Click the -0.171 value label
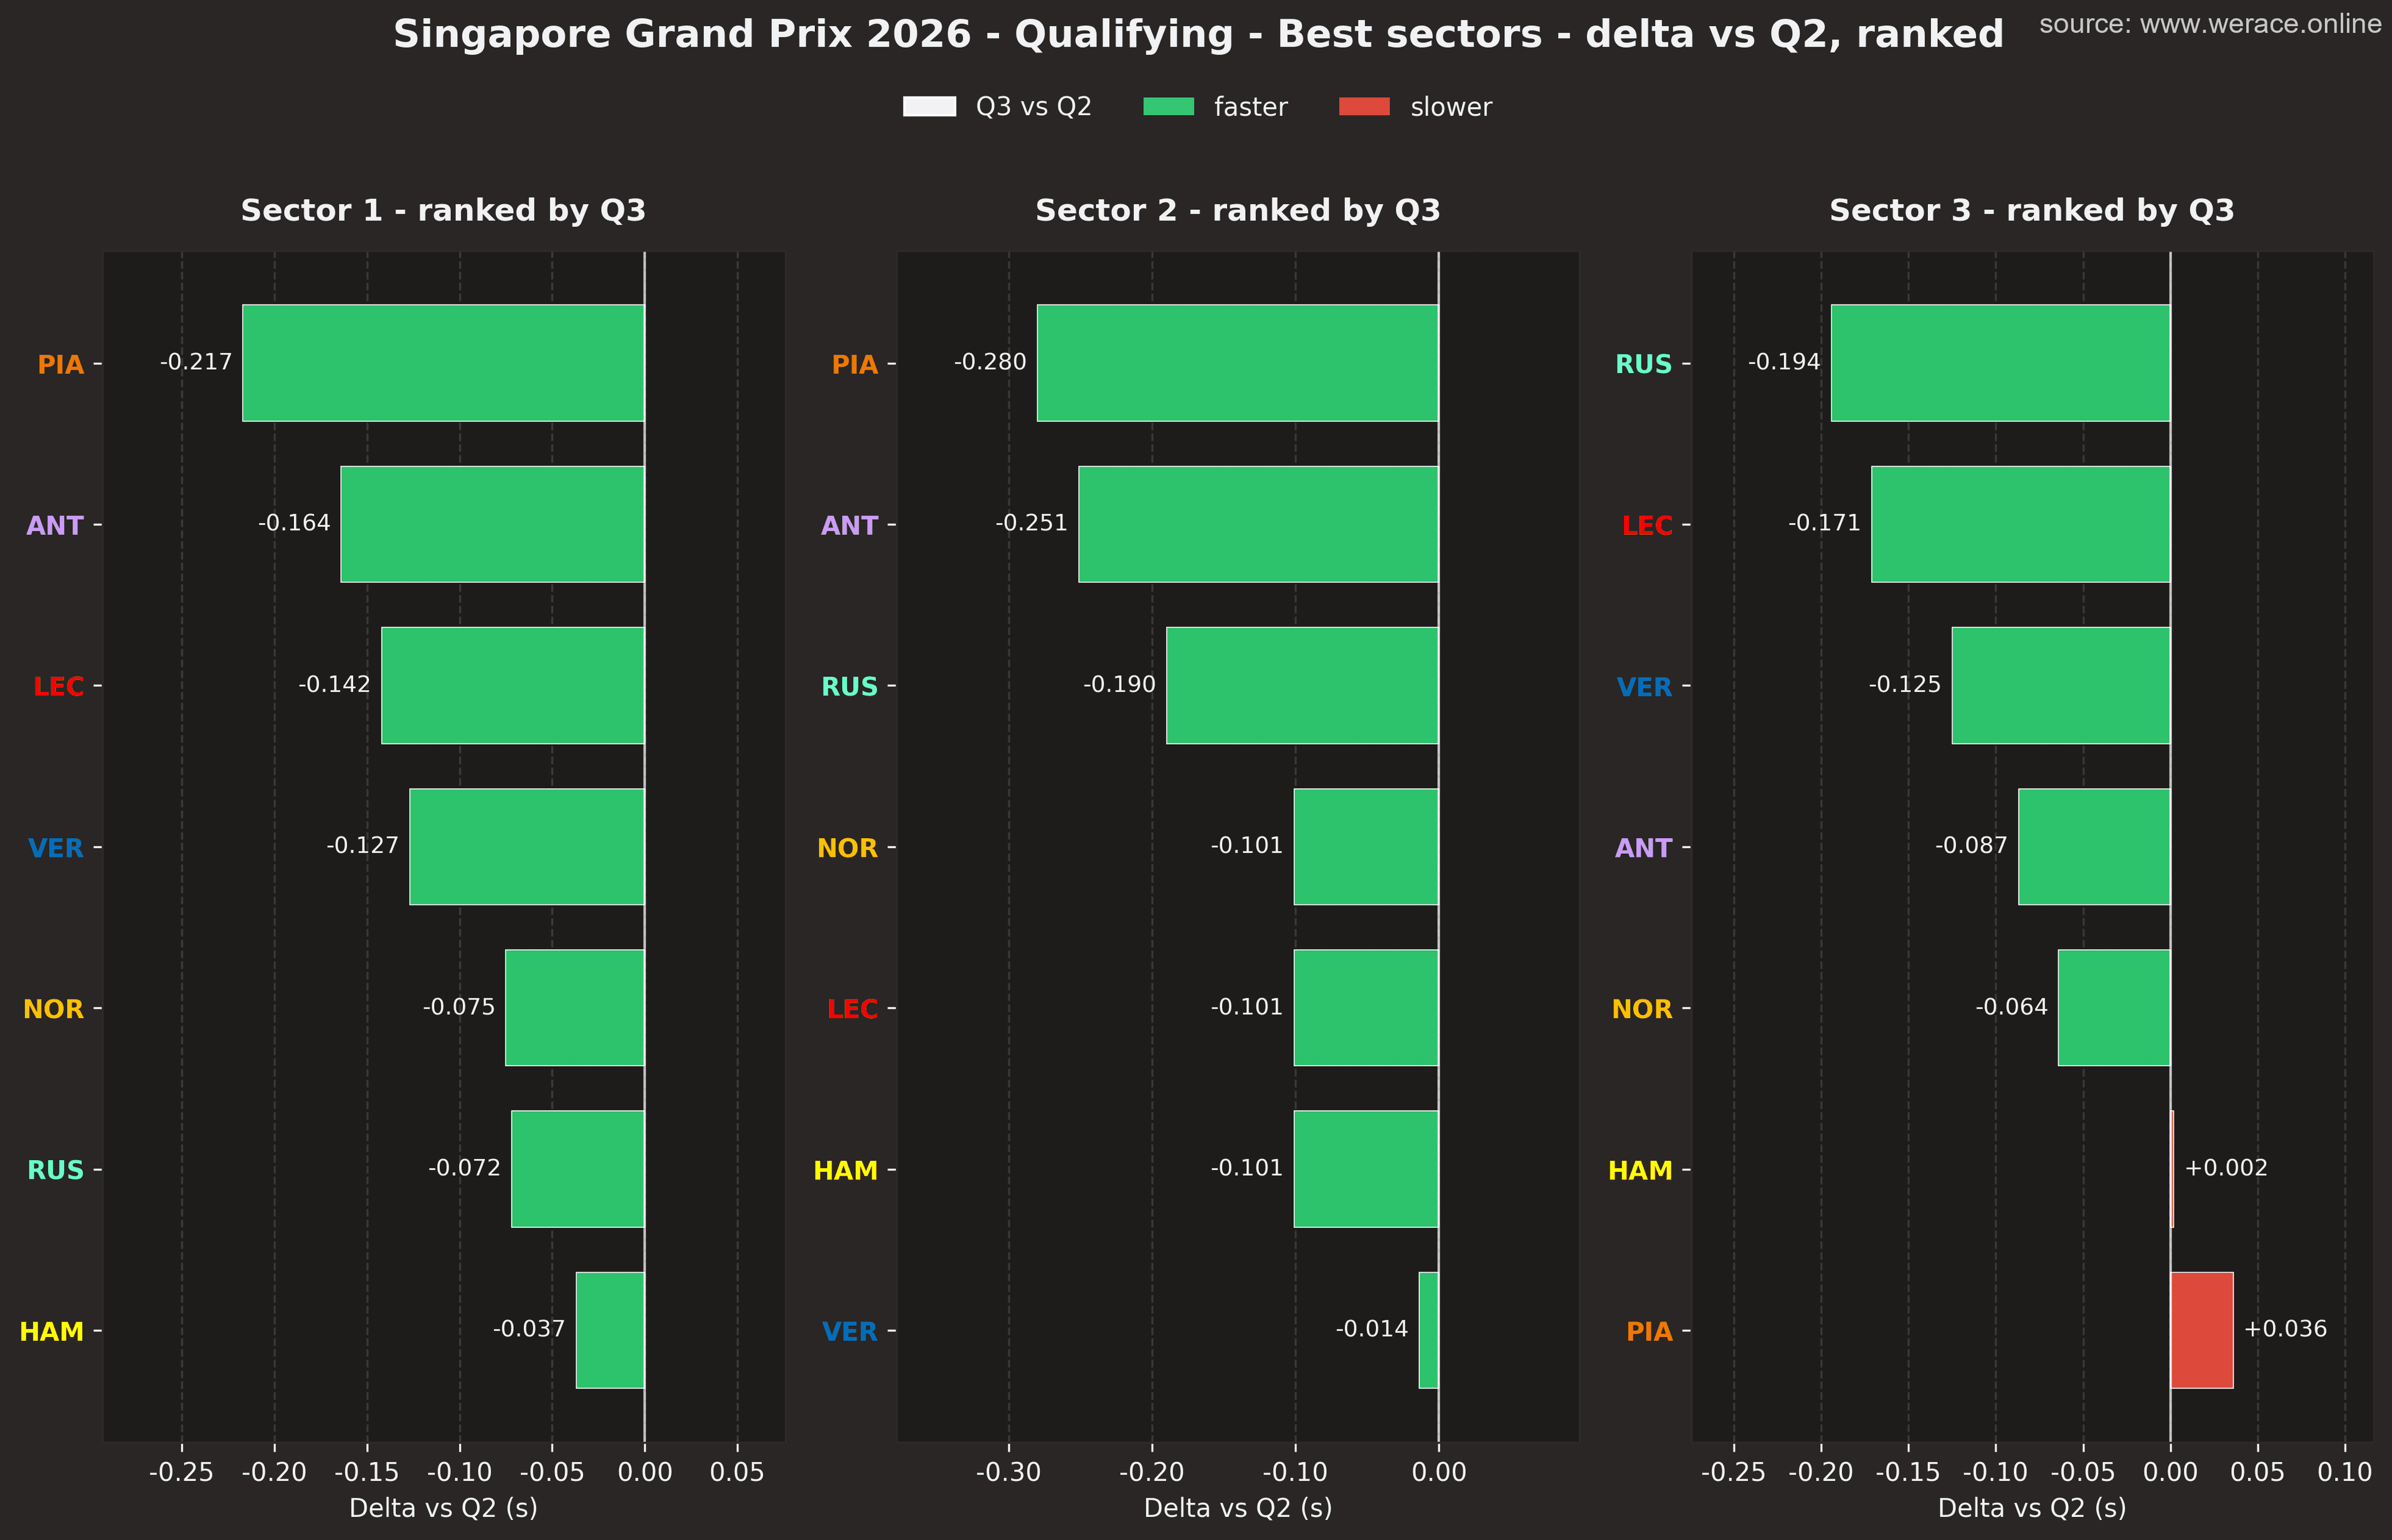This screenshot has height=1540, width=2392. 1825,523
